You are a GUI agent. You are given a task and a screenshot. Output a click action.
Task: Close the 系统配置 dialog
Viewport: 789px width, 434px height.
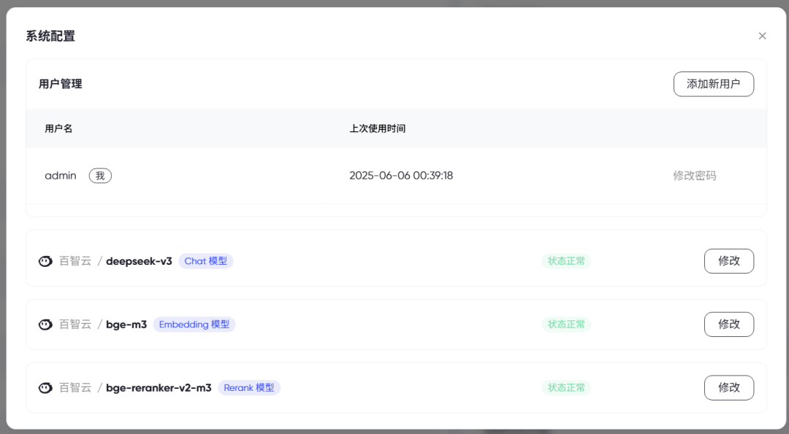tap(762, 35)
